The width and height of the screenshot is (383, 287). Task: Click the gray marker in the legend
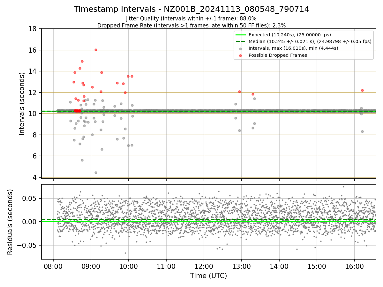coord(241,48)
